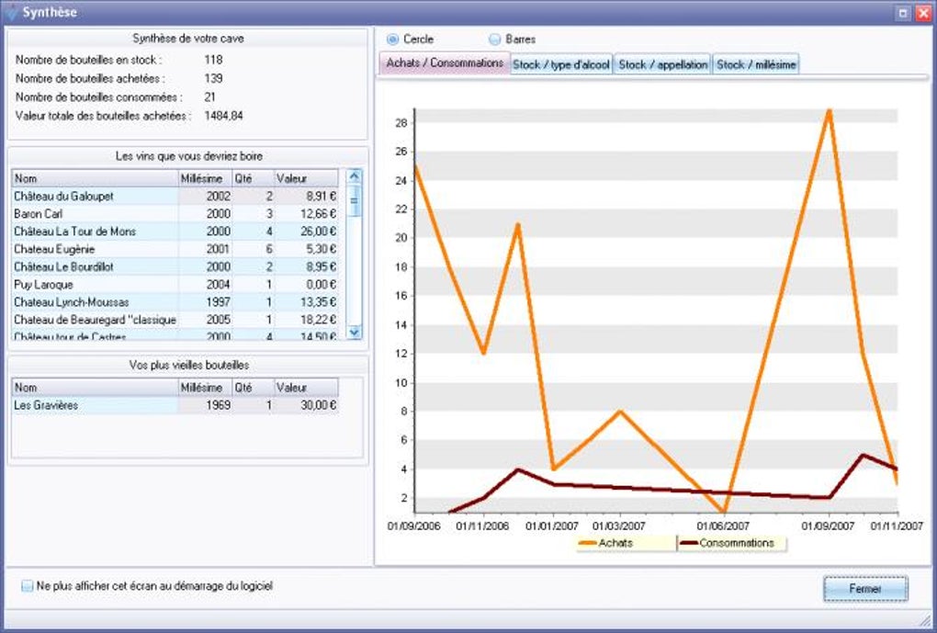Select the Cercle radio button

(x=392, y=40)
